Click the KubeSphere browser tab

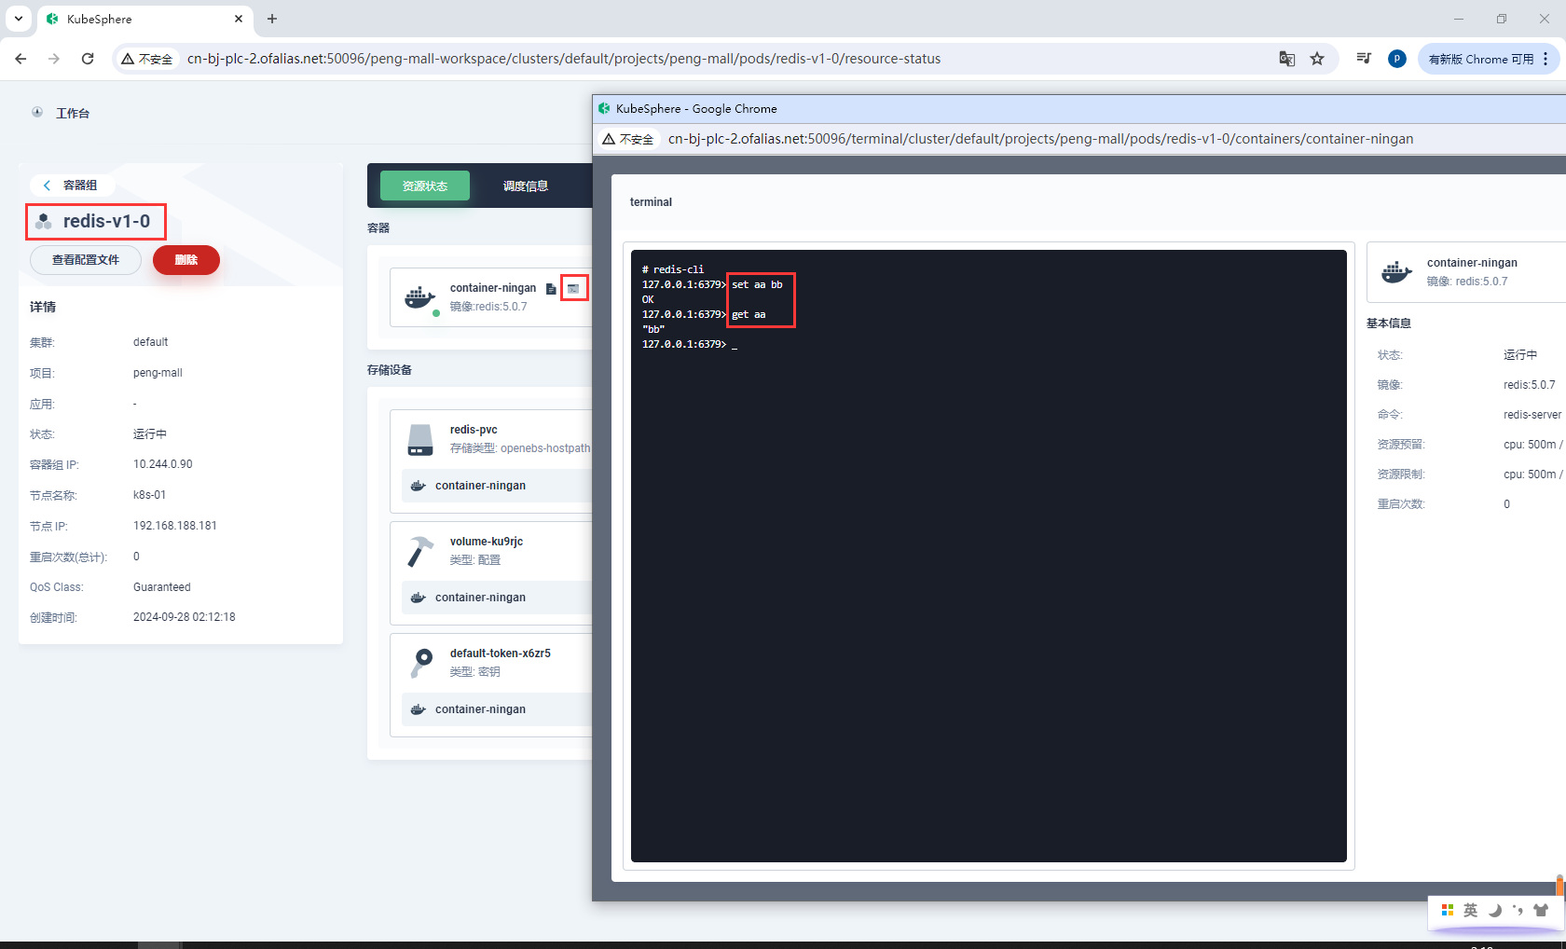[x=144, y=19]
